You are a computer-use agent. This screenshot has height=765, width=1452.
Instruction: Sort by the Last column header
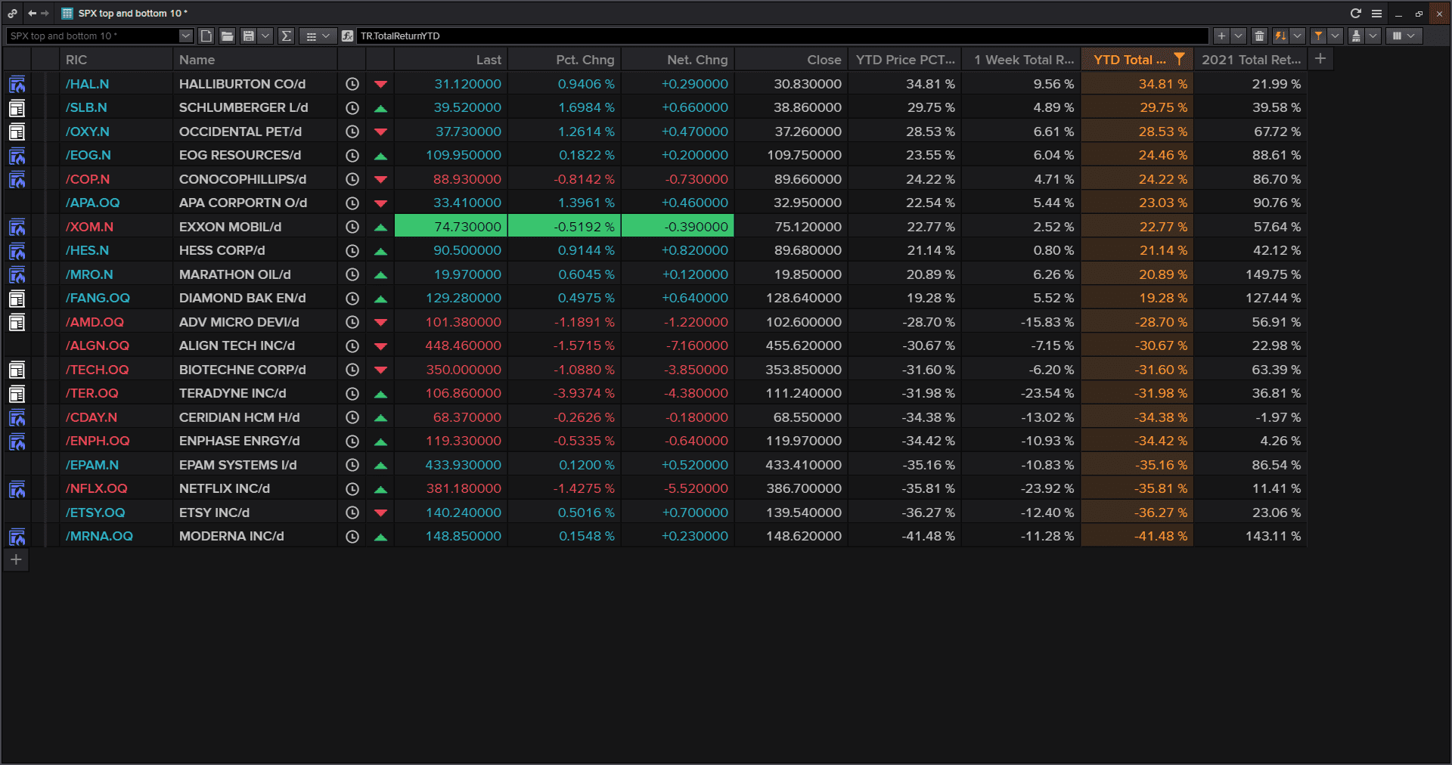click(x=451, y=60)
